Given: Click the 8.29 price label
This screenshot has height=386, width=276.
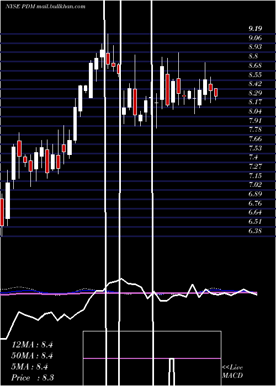Looking at the screenshot, I should tap(255, 93).
